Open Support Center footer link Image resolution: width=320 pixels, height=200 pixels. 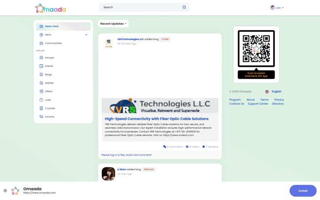point(258,104)
